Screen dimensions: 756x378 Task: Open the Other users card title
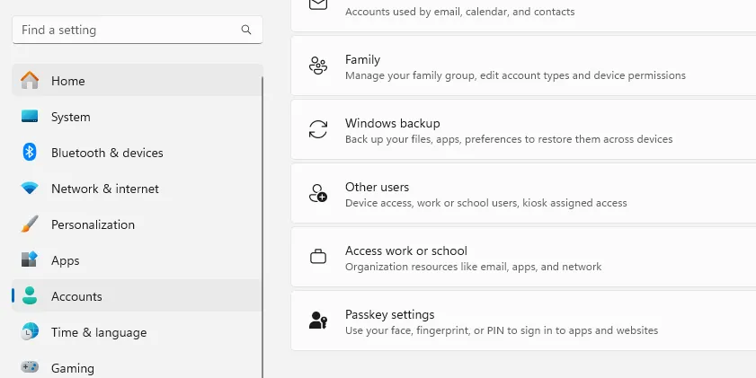click(x=377, y=187)
